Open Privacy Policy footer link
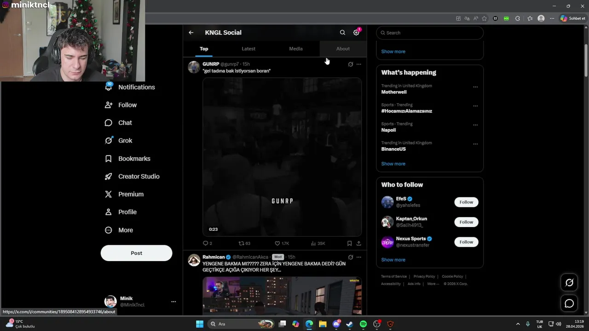Screen dimensions: 589x331 point(424,276)
